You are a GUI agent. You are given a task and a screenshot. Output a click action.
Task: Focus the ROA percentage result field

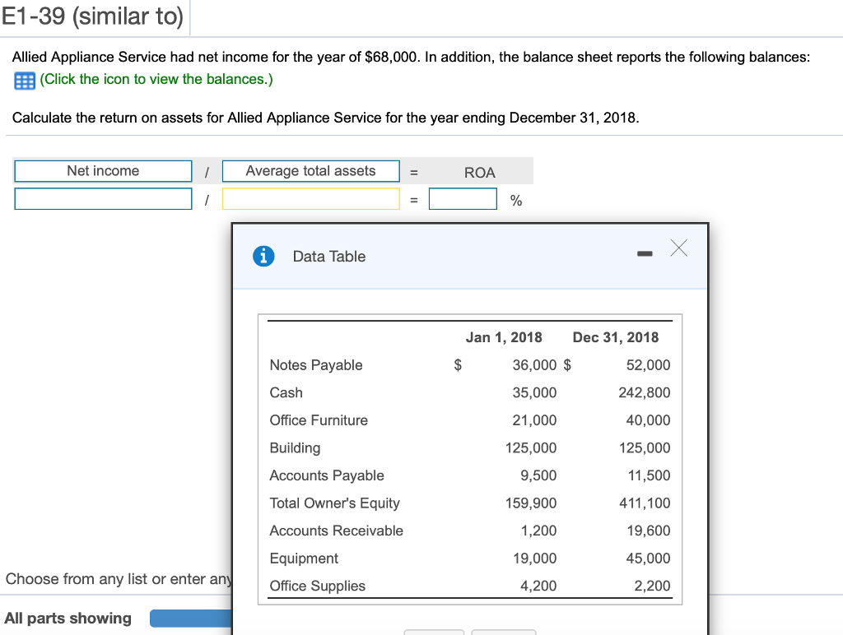(x=463, y=199)
